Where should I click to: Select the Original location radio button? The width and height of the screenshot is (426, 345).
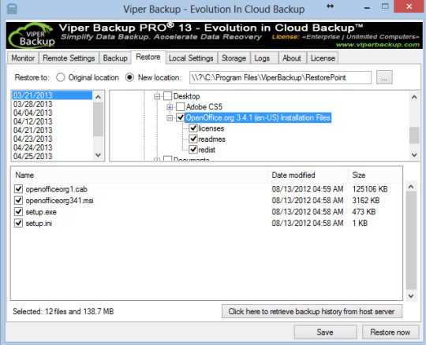pyautogui.click(x=60, y=77)
